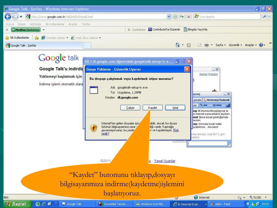Open the search provider dropdown arrow

click(269, 17)
